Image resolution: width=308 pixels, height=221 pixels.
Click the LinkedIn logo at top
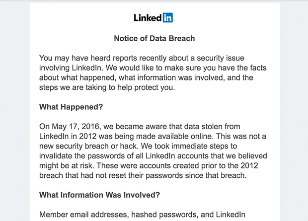click(154, 18)
